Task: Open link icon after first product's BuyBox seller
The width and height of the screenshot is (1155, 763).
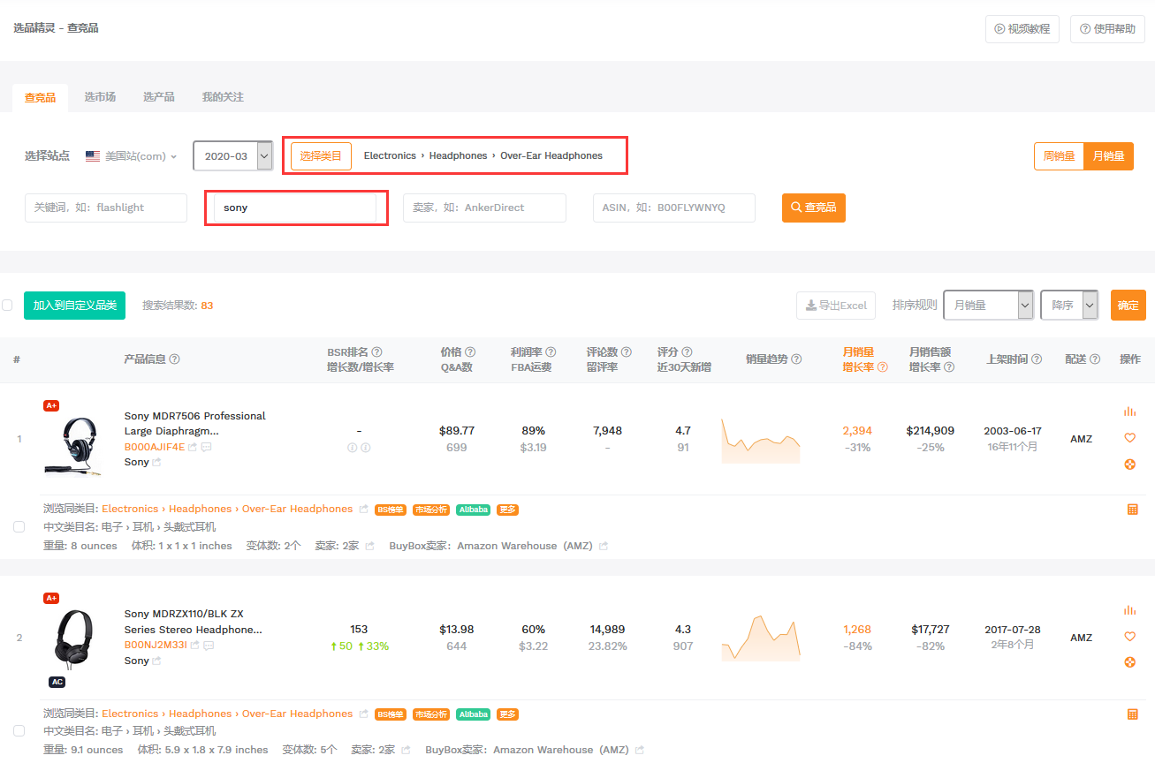Action: pyautogui.click(x=604, y=546)
